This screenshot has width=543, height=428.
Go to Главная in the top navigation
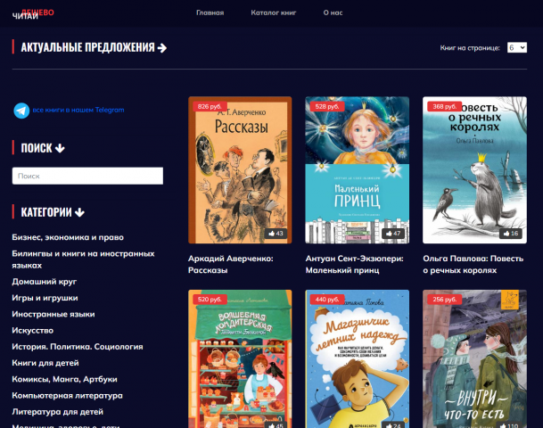210,12
